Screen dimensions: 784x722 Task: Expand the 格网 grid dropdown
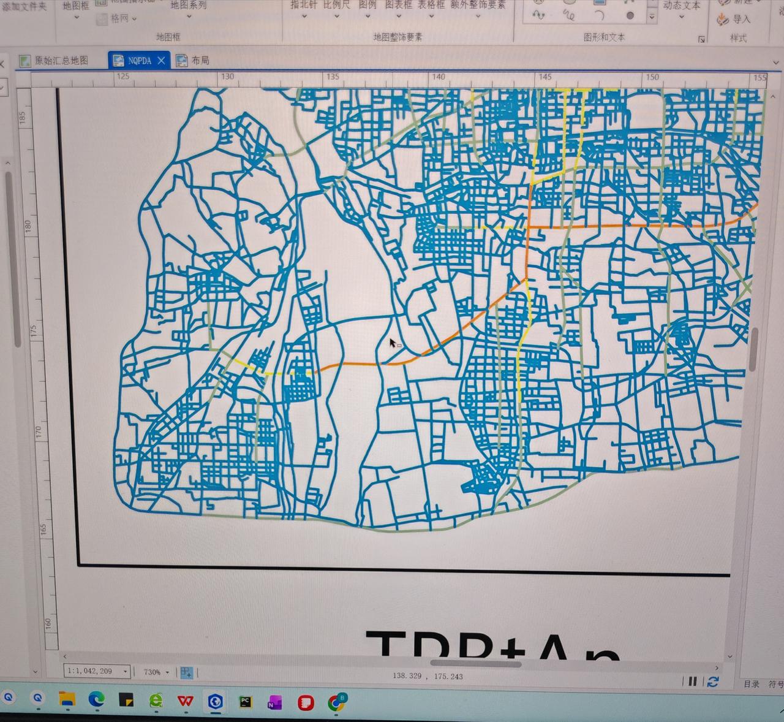(134, 19)
